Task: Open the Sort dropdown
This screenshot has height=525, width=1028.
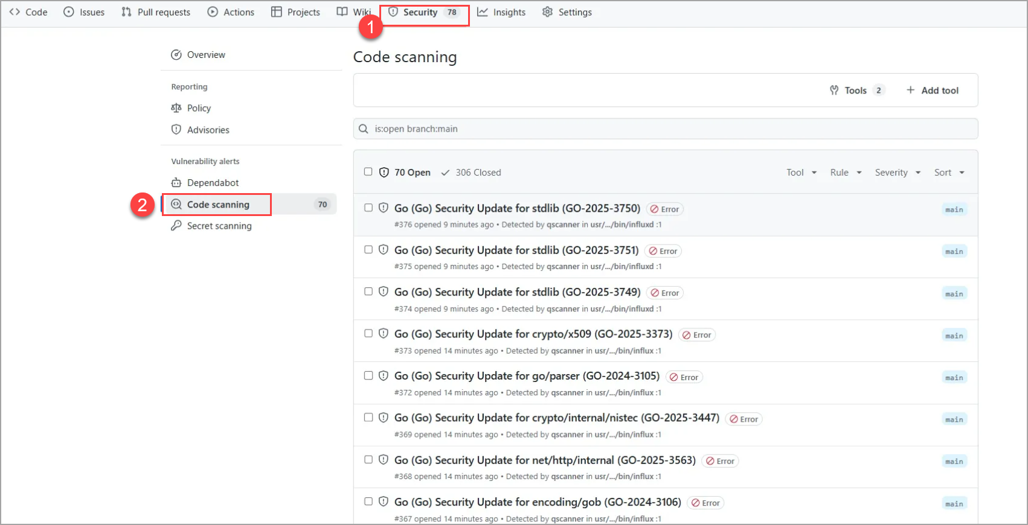Action: [x=949, y=173]
